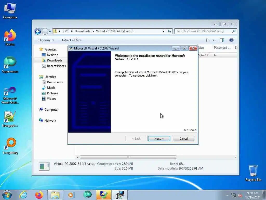Viewport: 266px width, 200px height.
Task: Open the Windows Start menu
Action: point(7,195)
